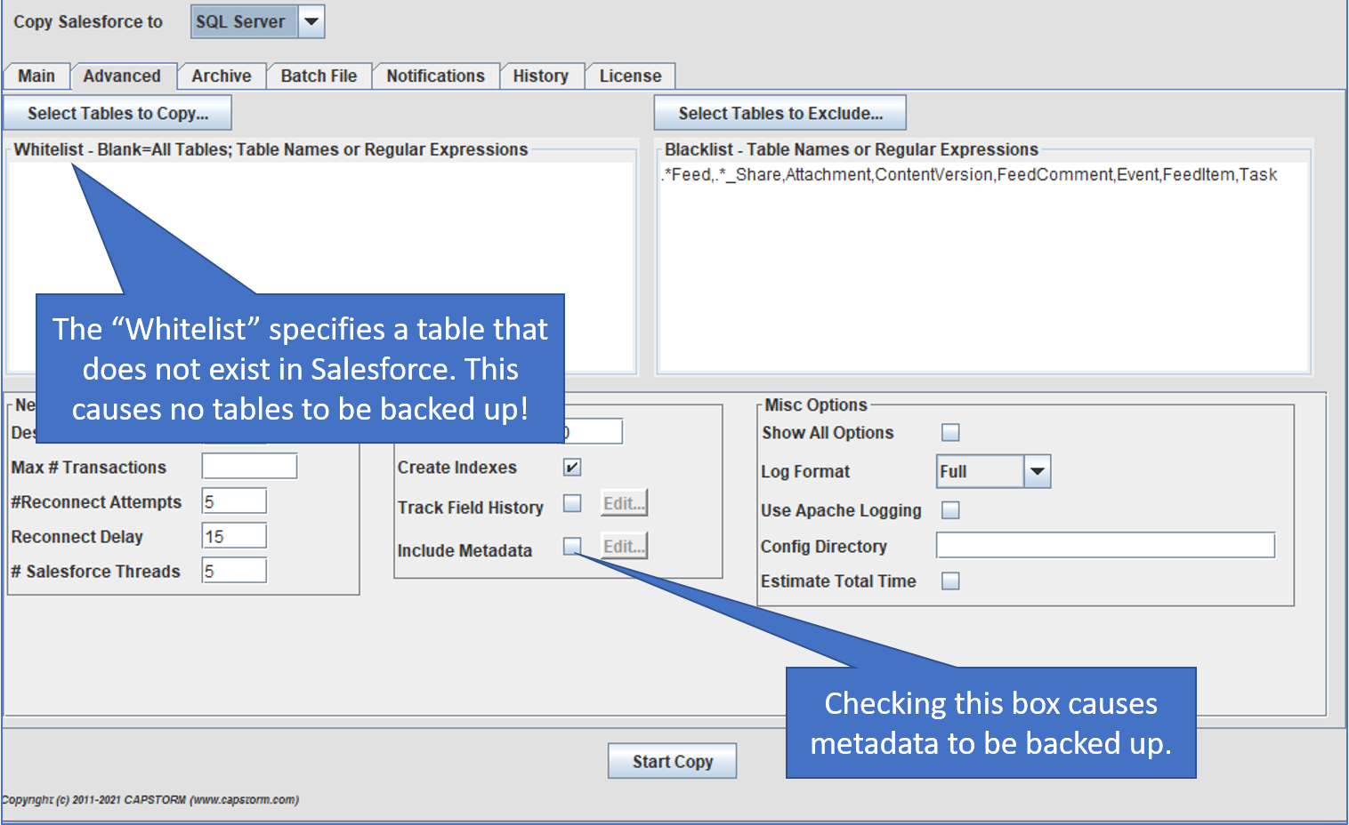1349x825 pixels.
Task: View the History tab
Action: pos(541,76)
